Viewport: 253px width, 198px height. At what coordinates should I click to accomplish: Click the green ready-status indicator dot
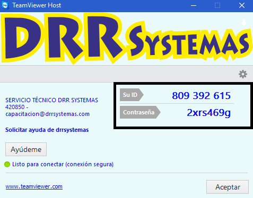click(7, 164)
